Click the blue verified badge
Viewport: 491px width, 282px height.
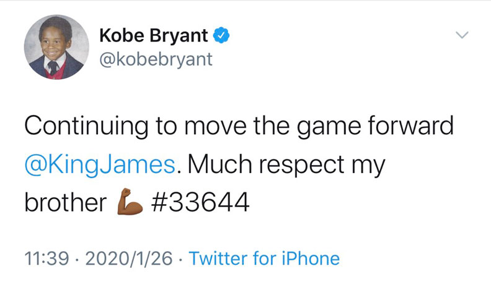[x=222, y=36]
